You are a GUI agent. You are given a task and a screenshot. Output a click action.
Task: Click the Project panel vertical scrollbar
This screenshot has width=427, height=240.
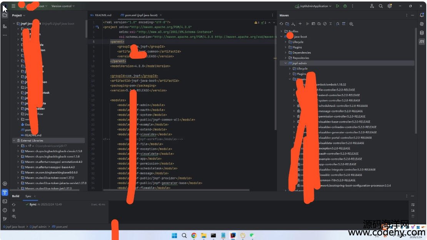tap(86, 29)
